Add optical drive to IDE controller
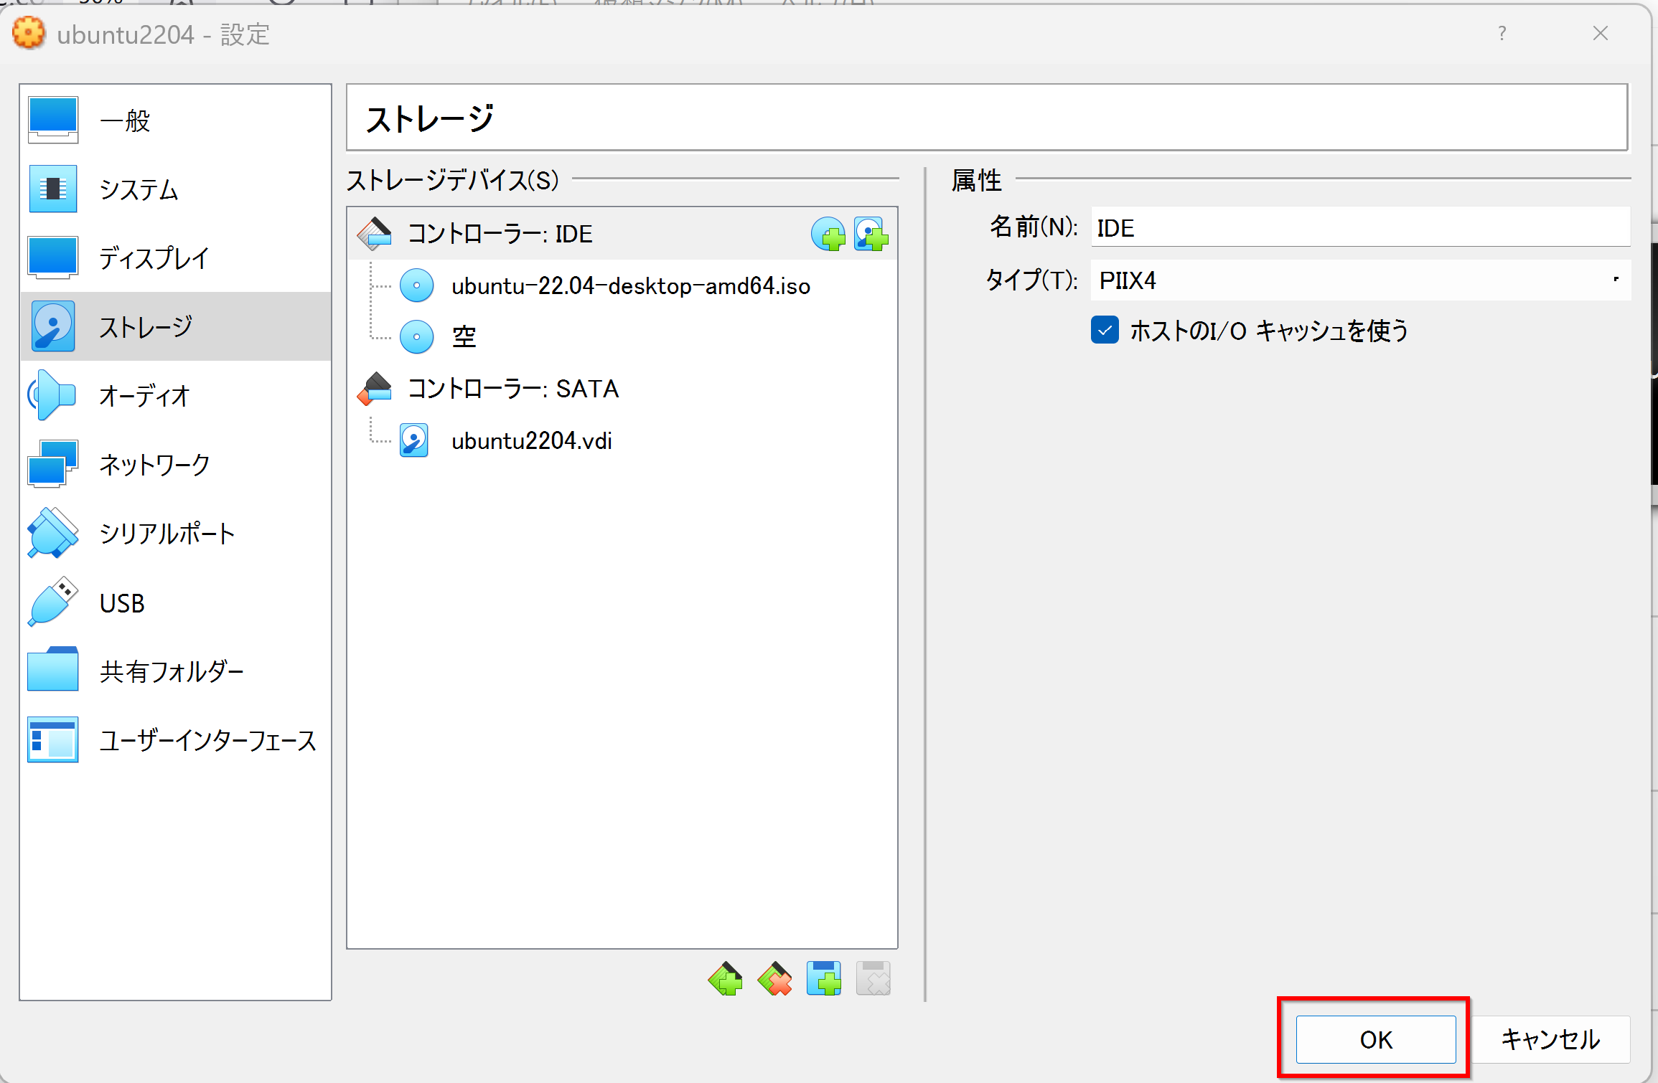Image resolution: width=1658 pixels, height=1083 pixels. 828,234
